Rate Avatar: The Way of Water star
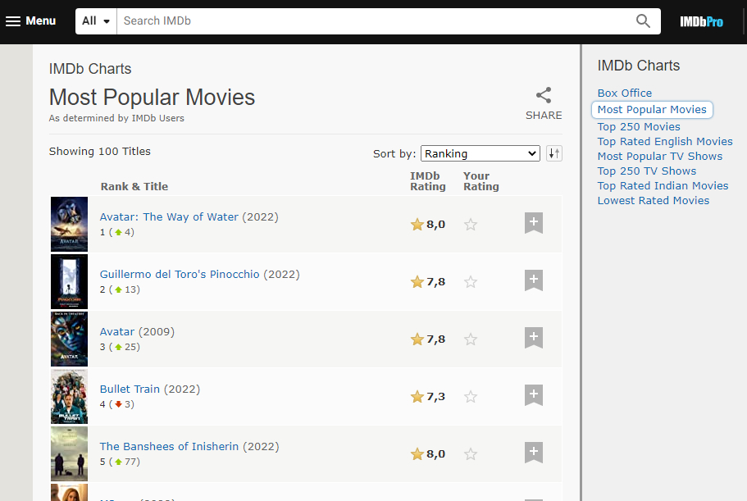The height and width of the screenshot is (501, 747). click(x=471, y=225)
